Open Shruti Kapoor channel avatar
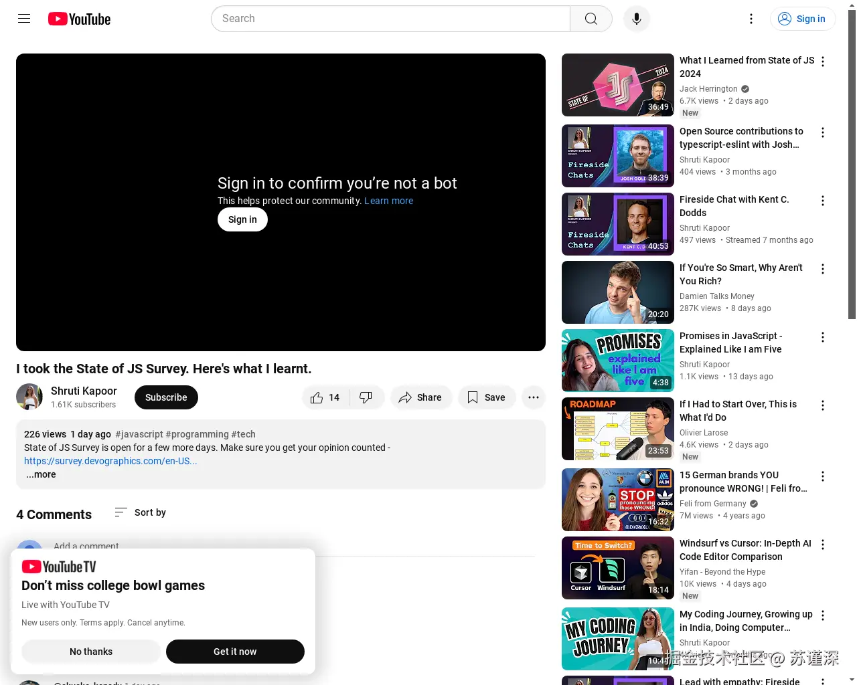The height and width of the screenshot is (685, 857). coord(29,397)
